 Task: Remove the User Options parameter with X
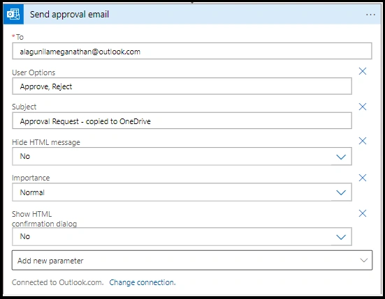click(x=363, y=71)
